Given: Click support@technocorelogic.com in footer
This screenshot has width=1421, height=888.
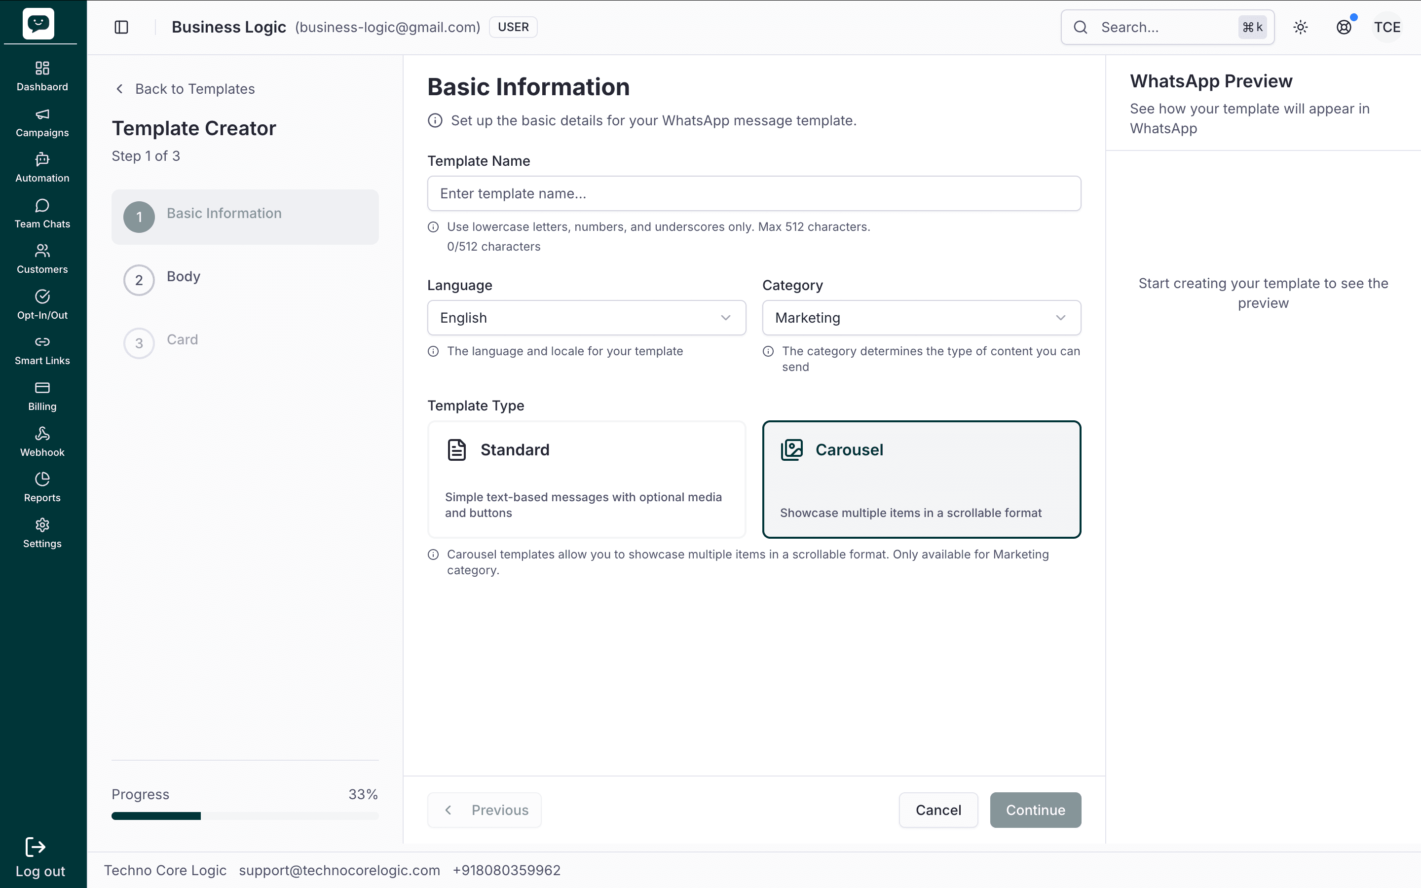Looking at the screenshot, I should pos(339,870).
